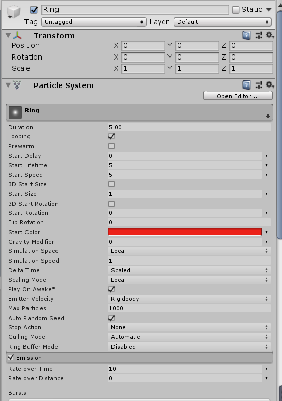Open the Layer dropdown showing Default

[x=222, y=22]
